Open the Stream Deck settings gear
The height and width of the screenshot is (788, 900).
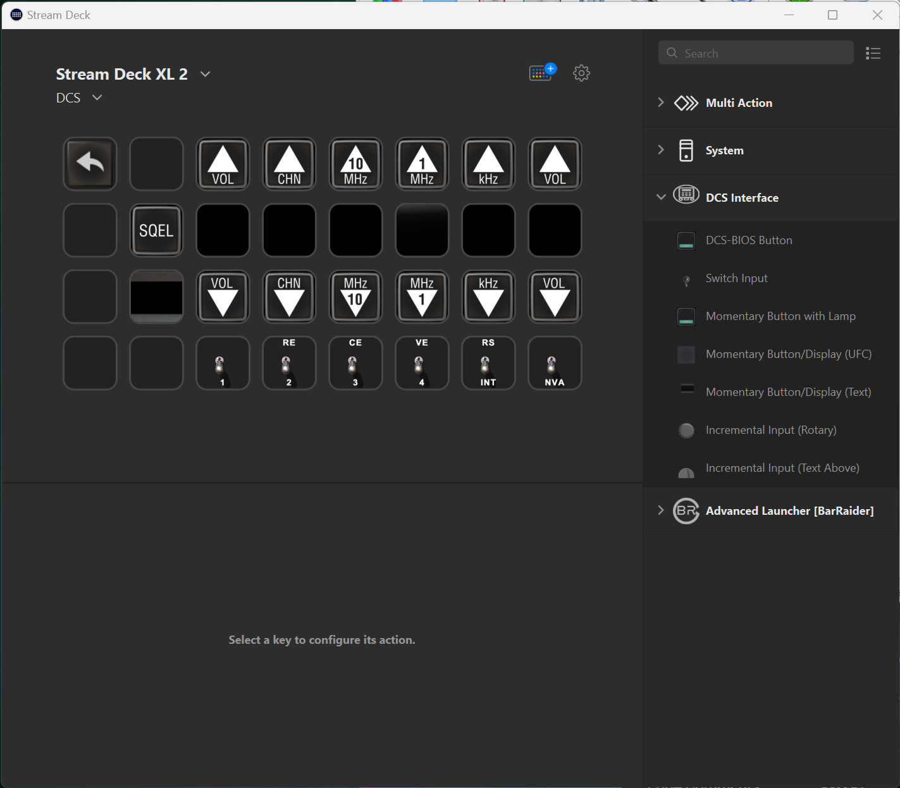[581, 73]
